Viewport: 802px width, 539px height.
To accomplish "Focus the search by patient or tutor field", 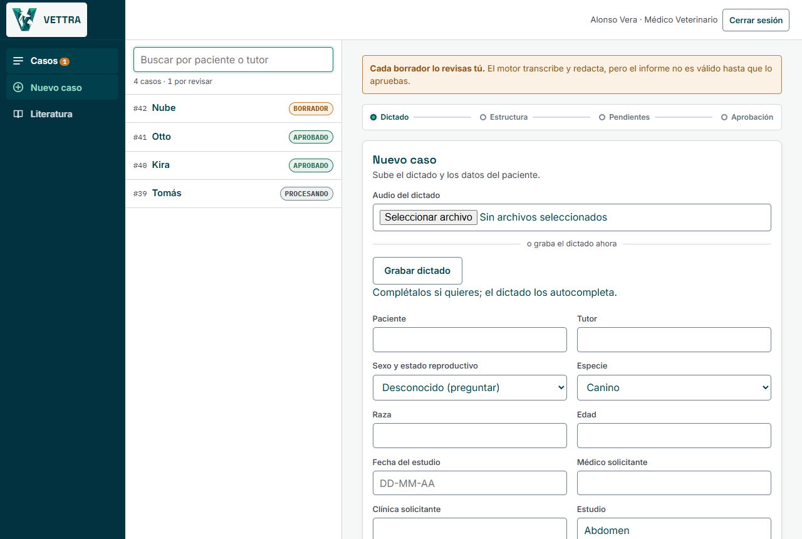I will coord(233,60).
